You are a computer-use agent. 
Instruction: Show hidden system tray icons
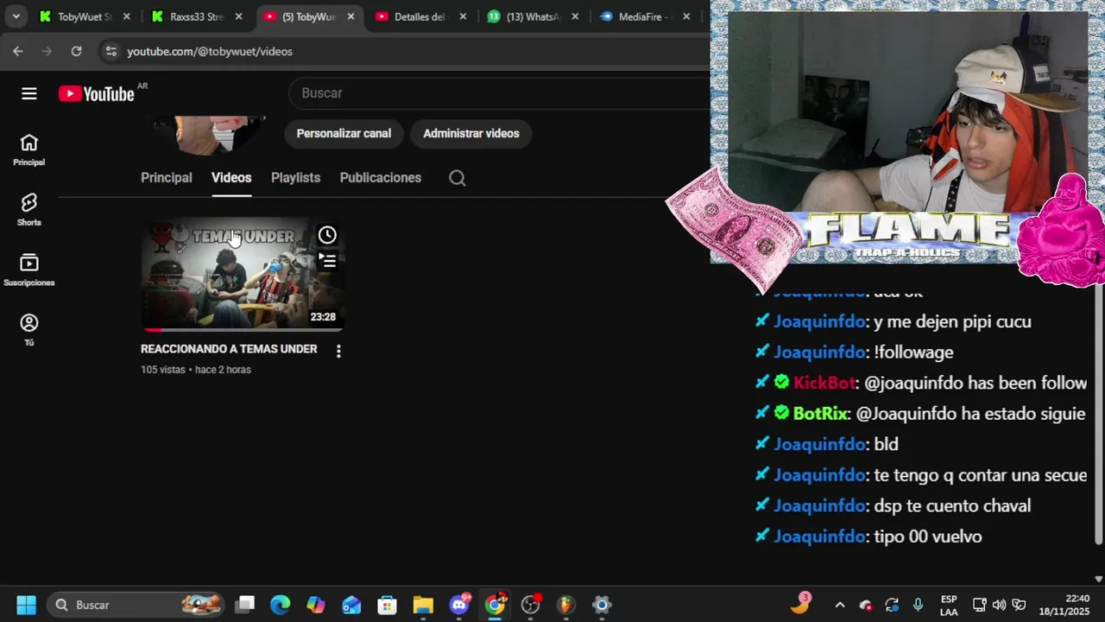[x=839, y=605]
